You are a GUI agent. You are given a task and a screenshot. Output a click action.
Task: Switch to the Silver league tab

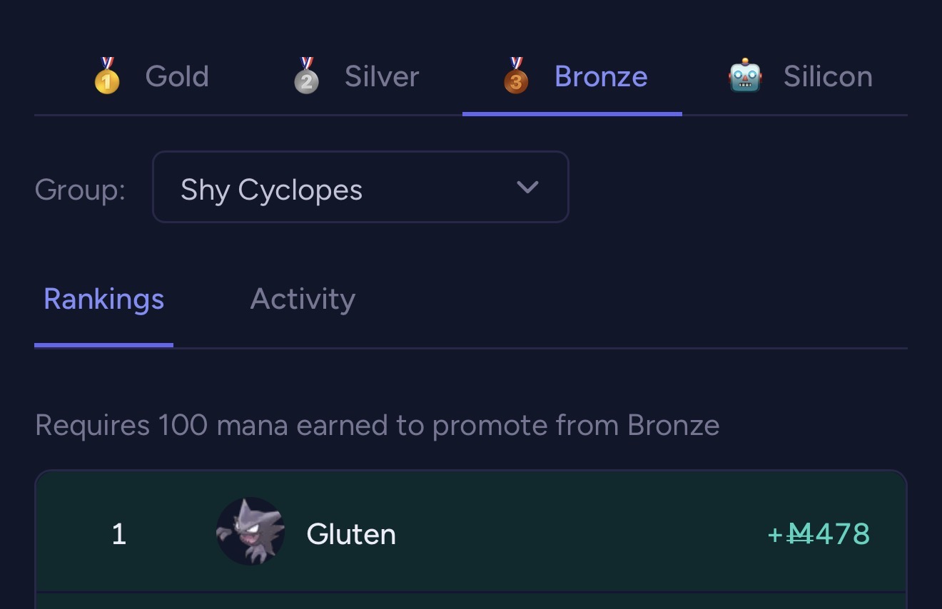[x=382, y=76]
